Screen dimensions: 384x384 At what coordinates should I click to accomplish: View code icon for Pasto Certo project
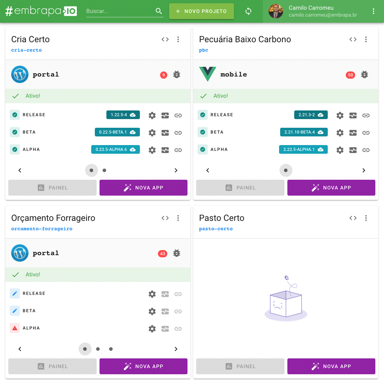(x=353, y=218)
